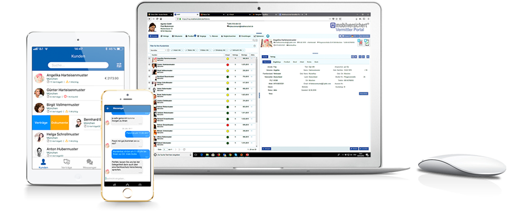Open the Vermittler dropdown filter
Viewport: 525px width, 211px height.
click(x=158, y=50)
